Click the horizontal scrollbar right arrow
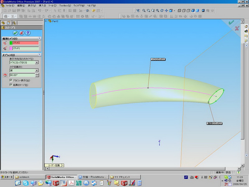 click(x=239, y=168)
